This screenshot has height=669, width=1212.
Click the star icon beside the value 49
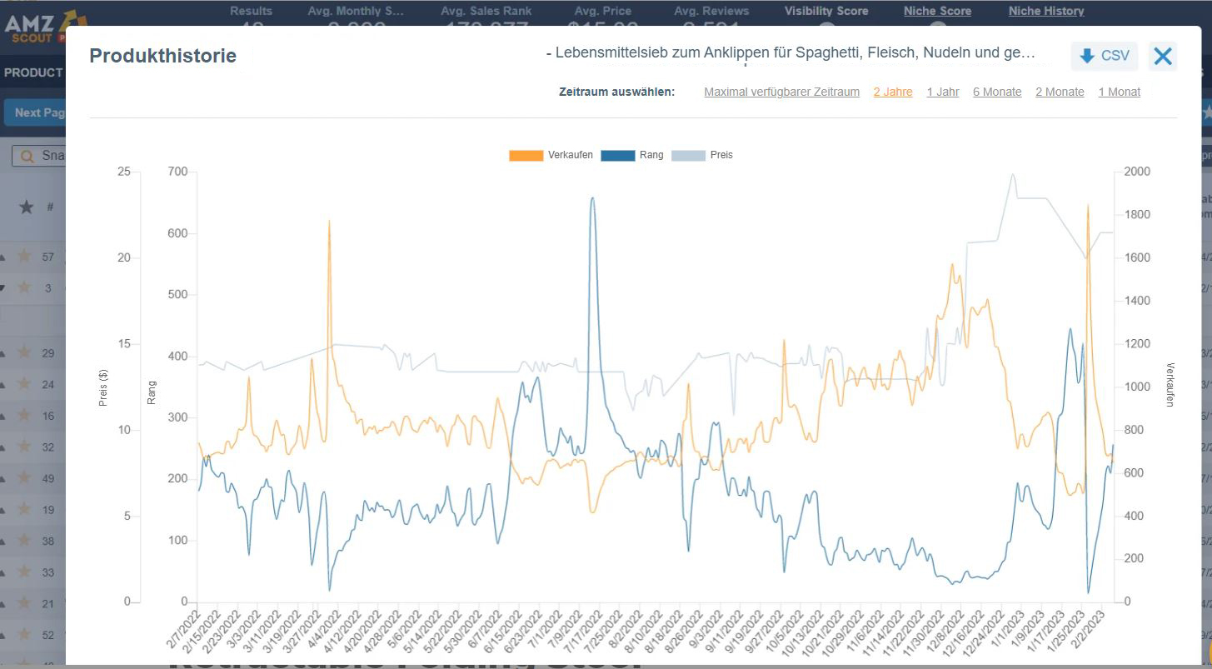[x=26, y=477]
